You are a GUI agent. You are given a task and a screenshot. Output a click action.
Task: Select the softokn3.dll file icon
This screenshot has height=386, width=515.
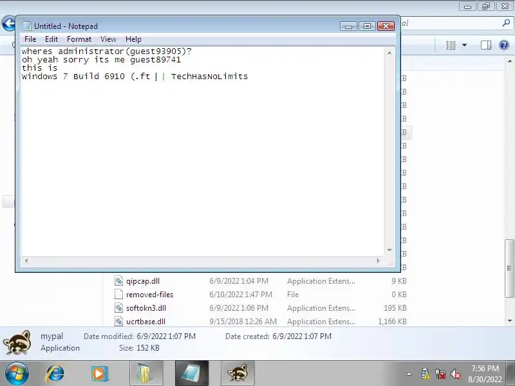[118, 308]
